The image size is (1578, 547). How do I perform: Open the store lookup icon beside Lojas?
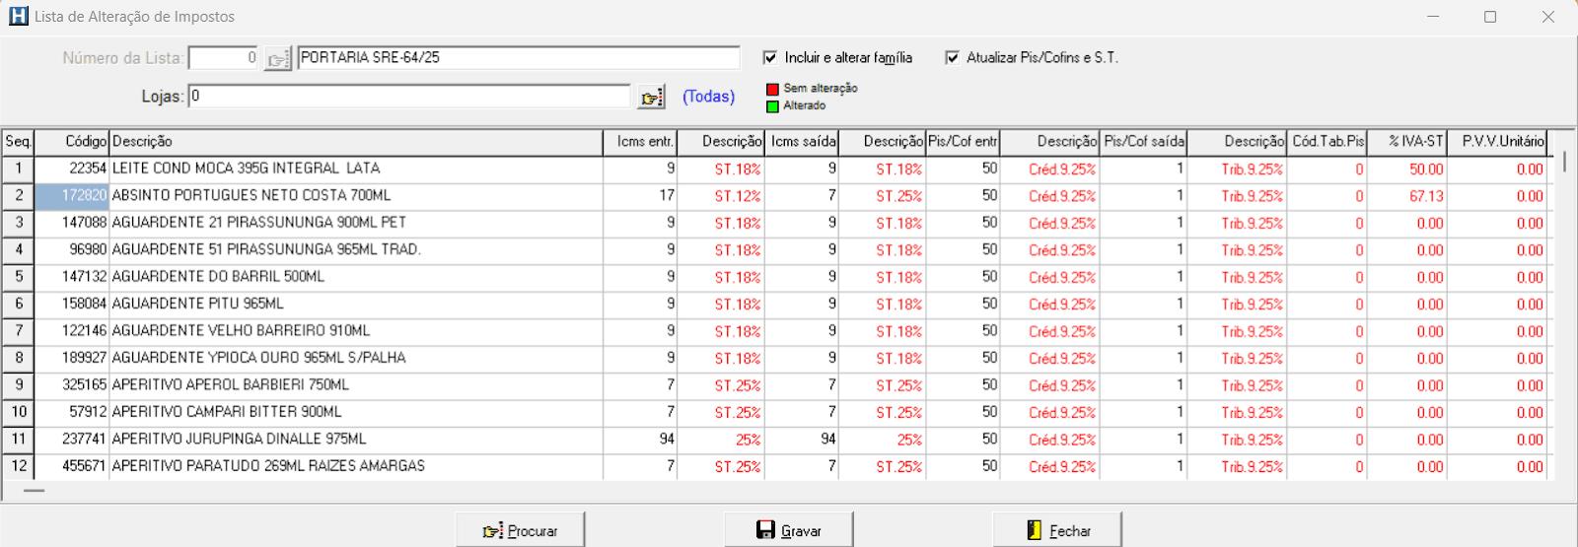652,97
